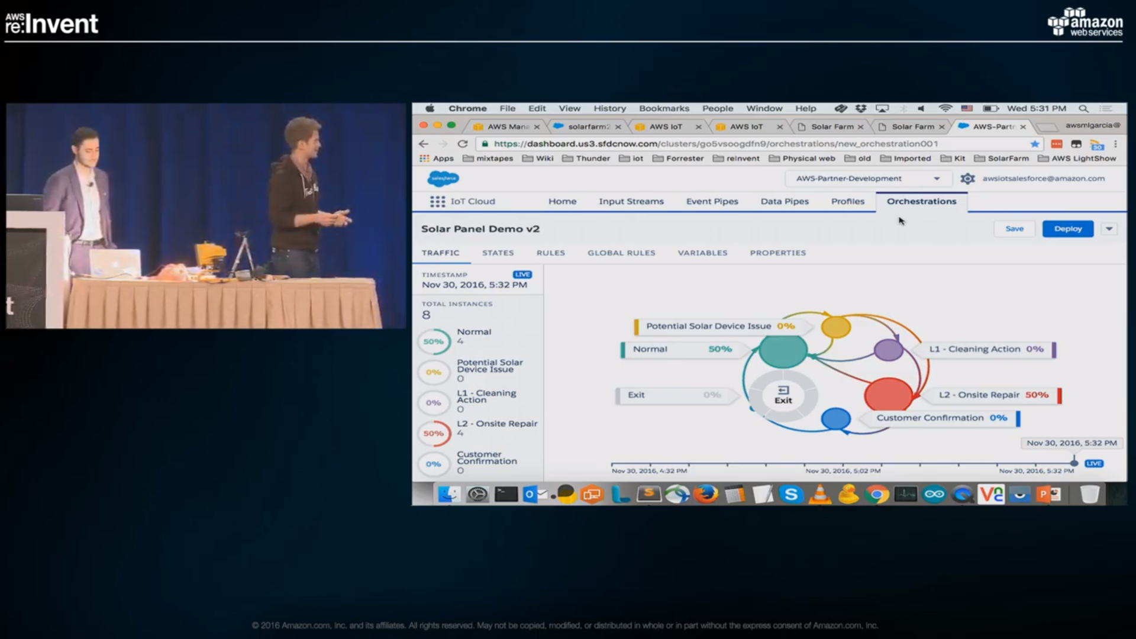
Task: Open the IoT Cloud app launcher grid
Action: [x=437, y=202]
